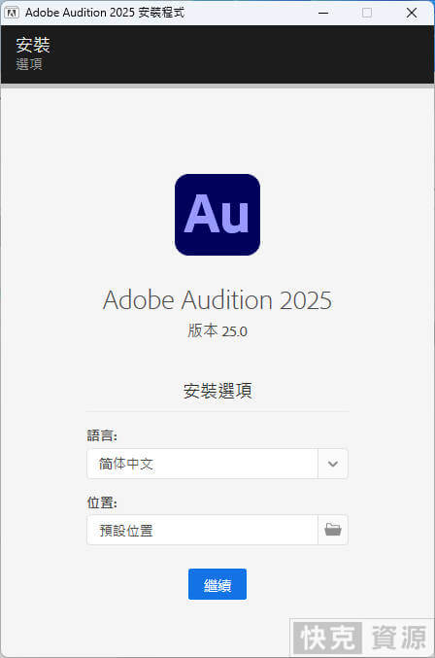
Task: Click the Adobe Audition 2025 product name
Action: [x=217, y=300]
